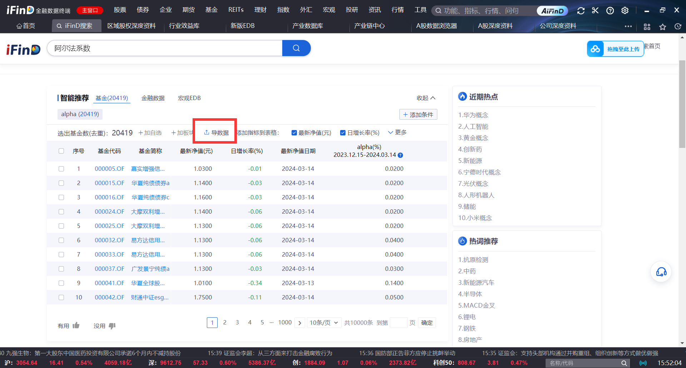Open hot word 新能源汽车
Image resolution: width=686 pixels, height=368 pixels.
pos(476,283)
